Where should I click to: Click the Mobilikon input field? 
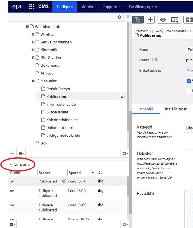point(188,153)
